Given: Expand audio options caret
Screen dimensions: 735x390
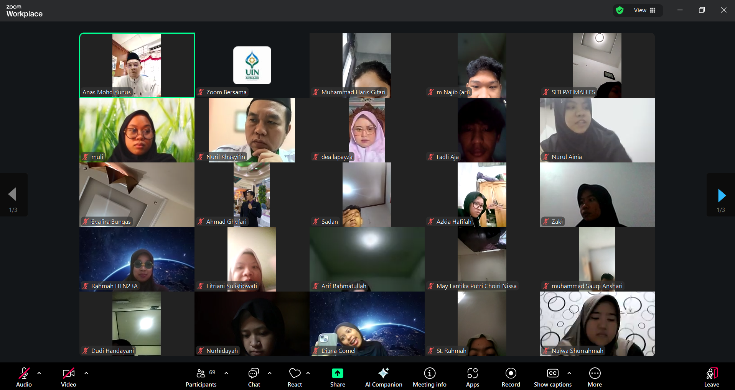Looking at the screenshot, I should pyautogui.click(x=39, y=373).
